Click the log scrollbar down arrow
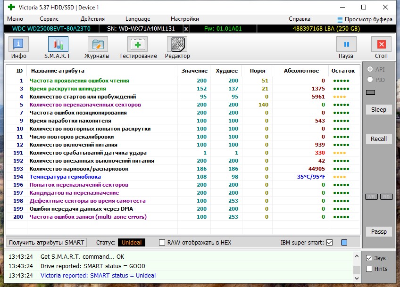The width and height of the screenshot is (400, 287). click(x=357, y=279)
